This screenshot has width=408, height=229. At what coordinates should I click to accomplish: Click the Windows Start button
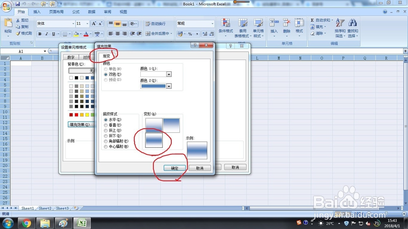pos(8,223)
